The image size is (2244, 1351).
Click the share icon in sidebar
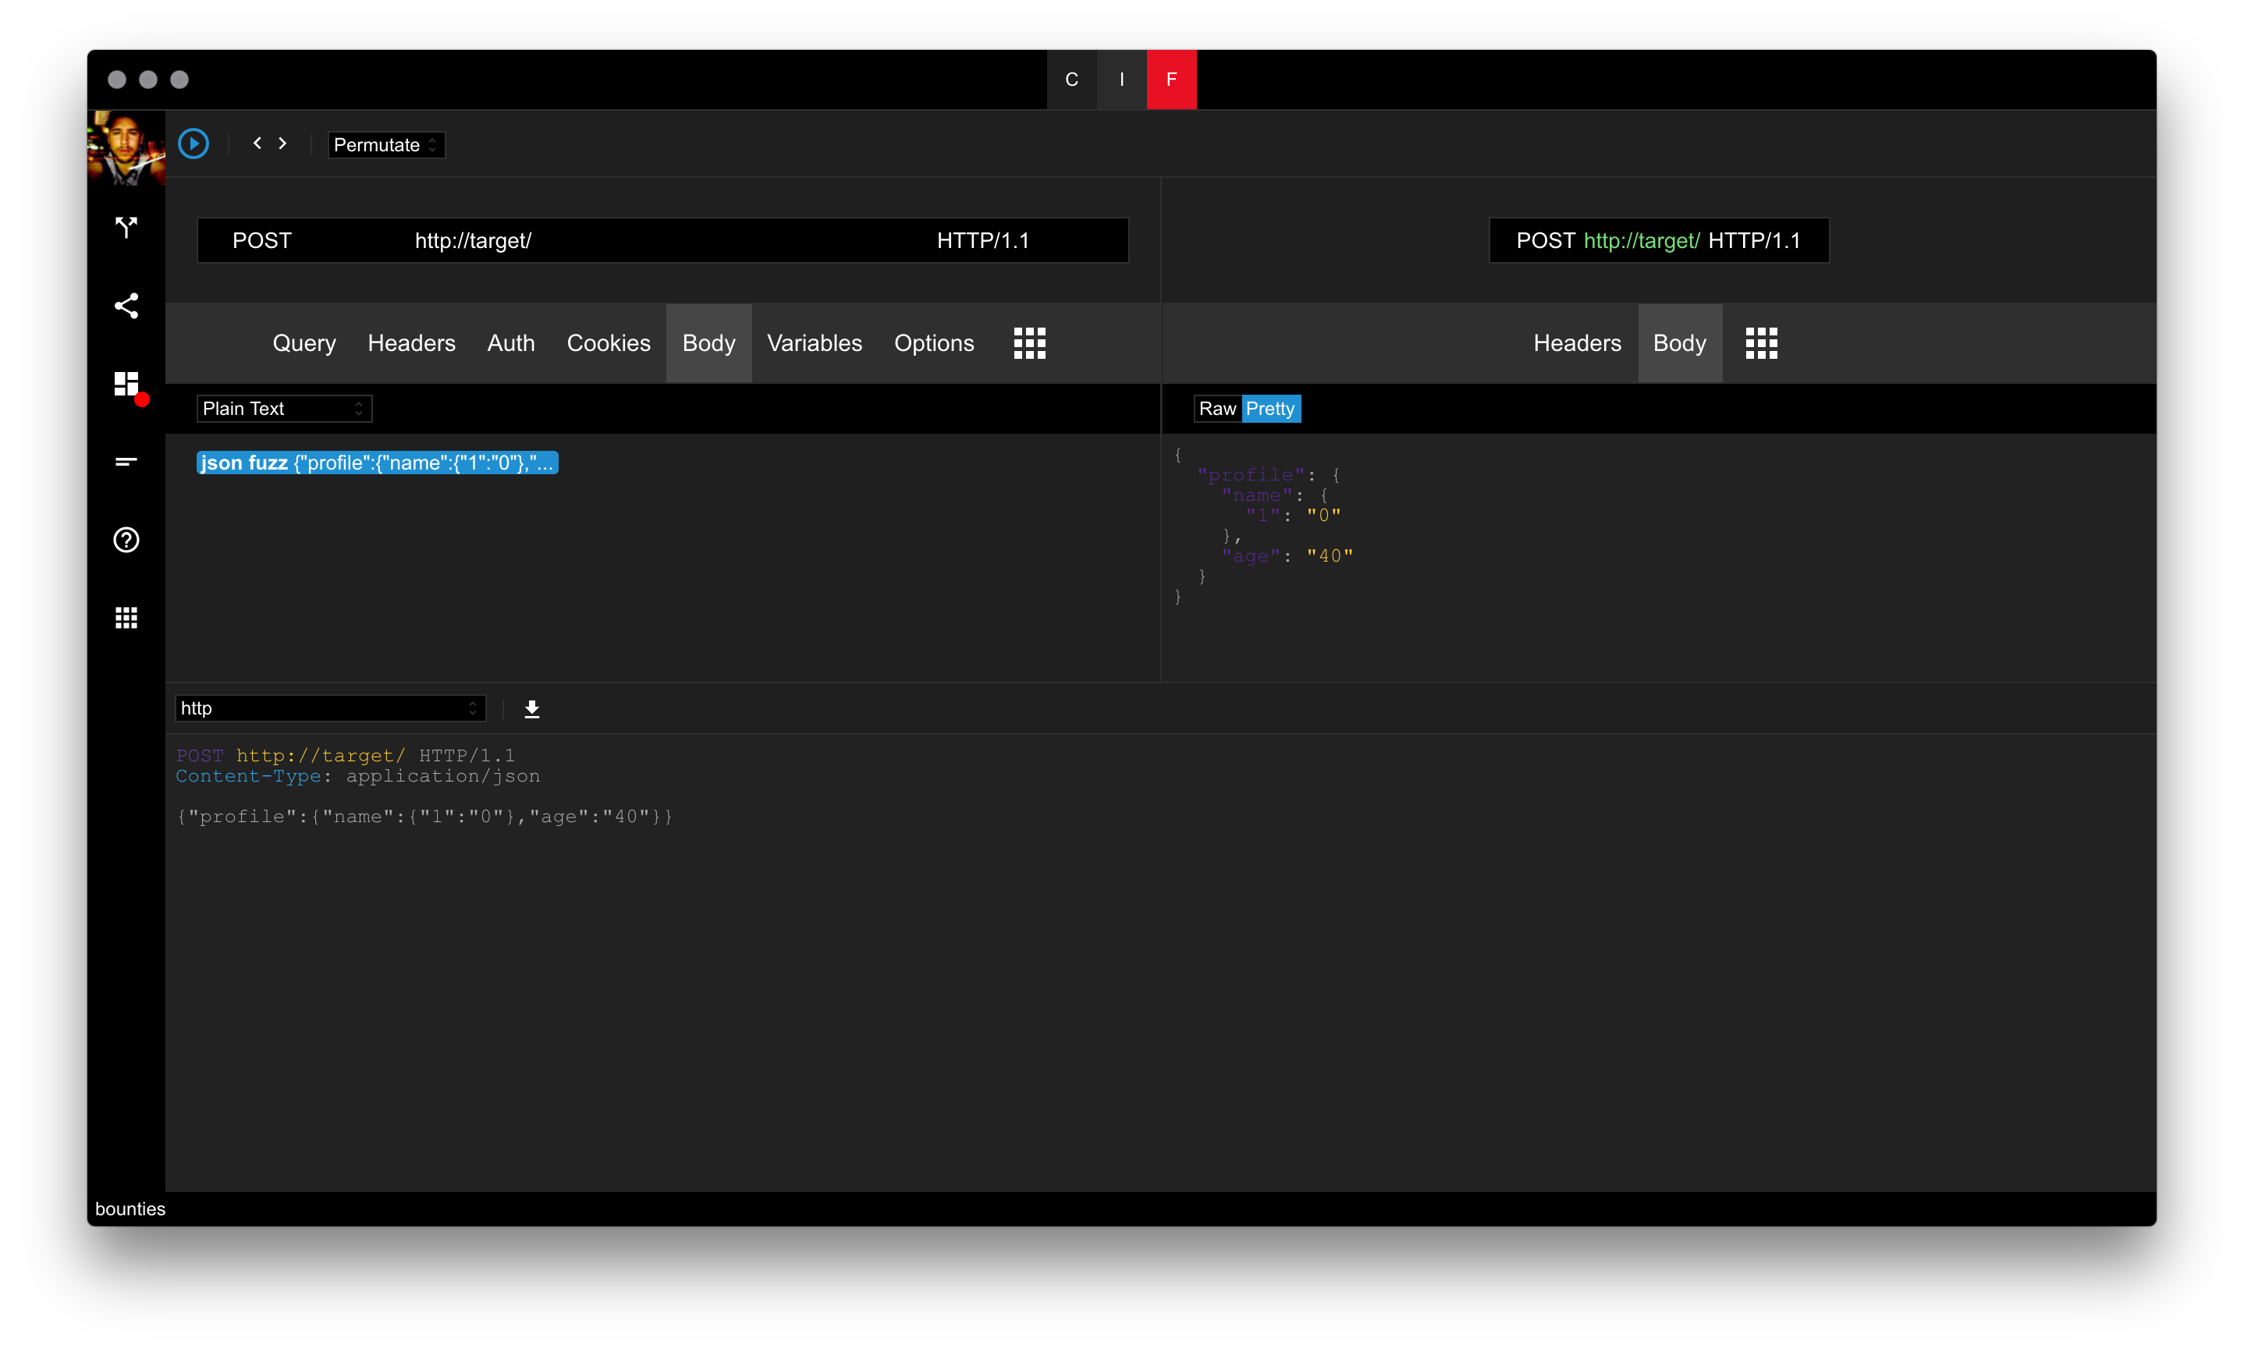click(x=126, y=305)
